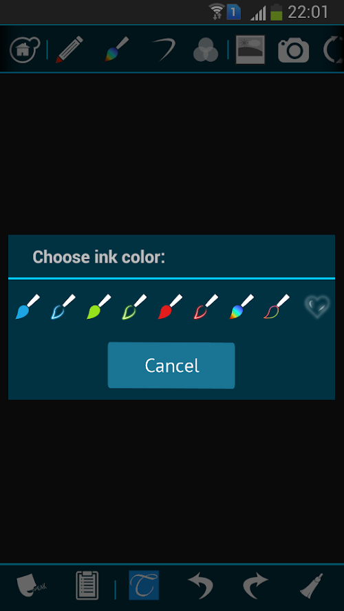
Task: Tap the glowing heart icon
Action: click(x=317, y=307)
